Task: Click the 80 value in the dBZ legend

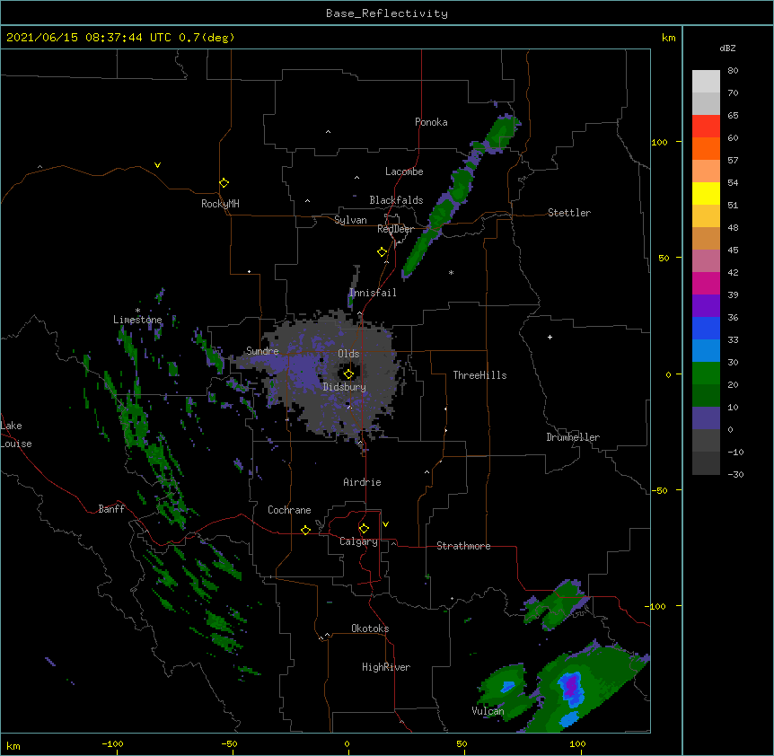Action: tap(733, 71)
